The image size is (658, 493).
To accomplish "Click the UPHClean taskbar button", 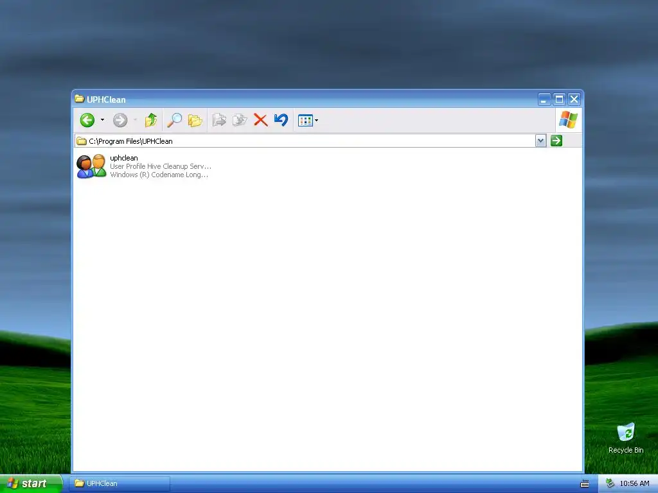I will 120,483.
